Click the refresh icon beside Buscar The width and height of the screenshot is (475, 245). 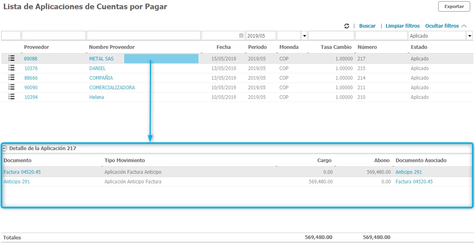(x=347, y=26)
